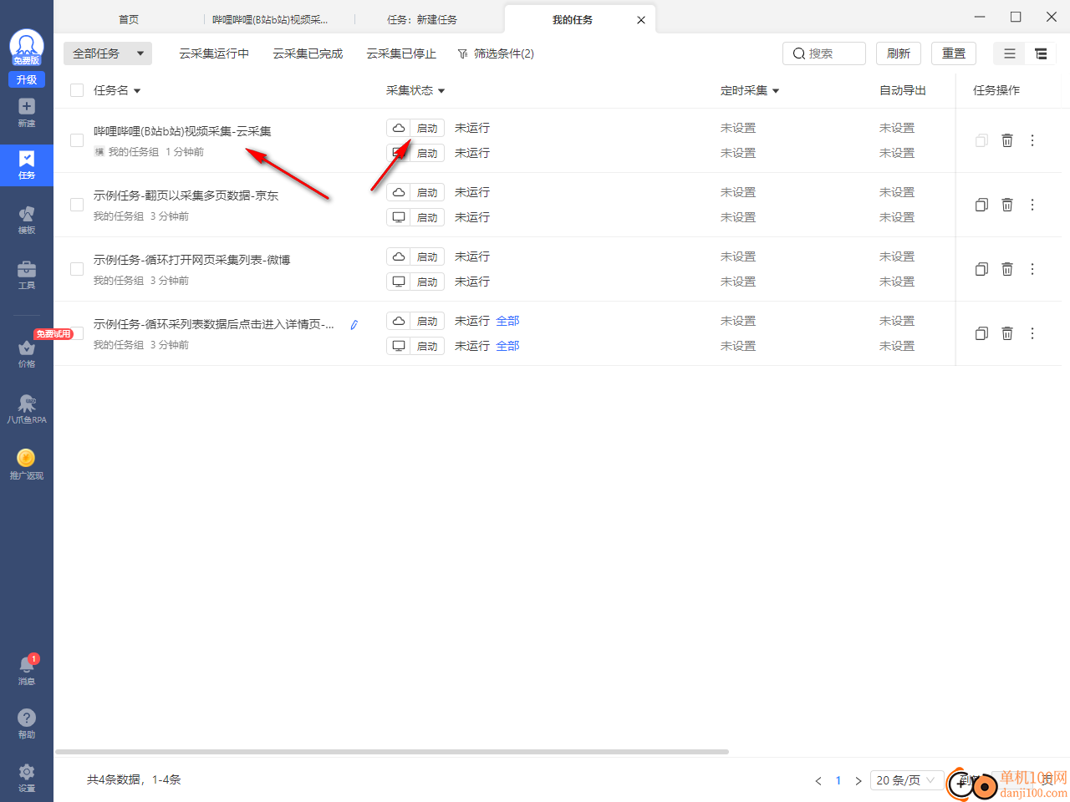Switch to the grouped list view icon

tap(1041, 53)
